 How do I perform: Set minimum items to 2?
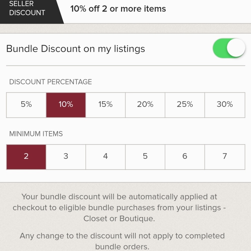click(x=26, y=157)
